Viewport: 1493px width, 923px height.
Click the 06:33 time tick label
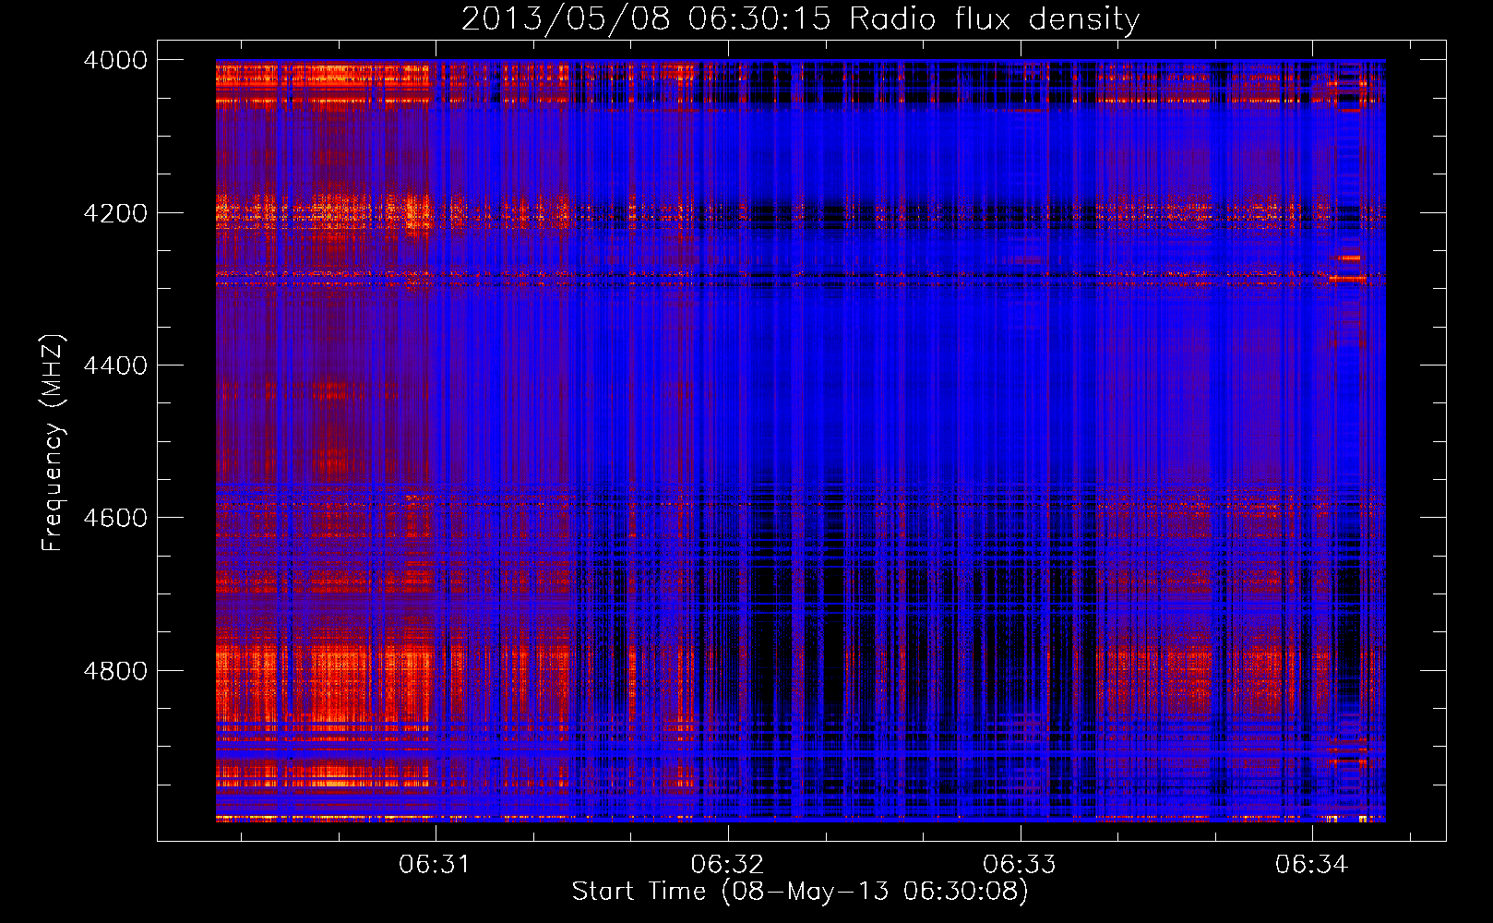[1020, 864]
